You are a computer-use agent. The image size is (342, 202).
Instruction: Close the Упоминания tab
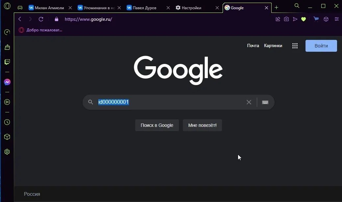point(119,8)
